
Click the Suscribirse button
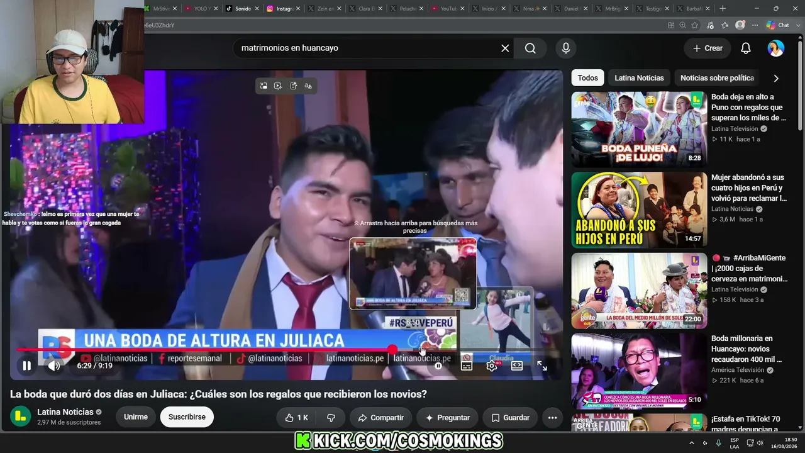(187, 417)
